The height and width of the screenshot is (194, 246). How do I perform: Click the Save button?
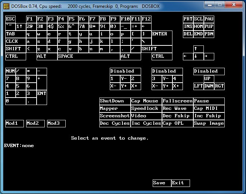pyautogui.click(x=162, y=183)
